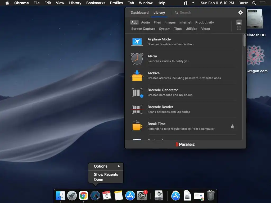This screenshot has height=203, width=271.
Task: Select 'Creates barcodes and QR codes' description
Action: click(170, 95)
